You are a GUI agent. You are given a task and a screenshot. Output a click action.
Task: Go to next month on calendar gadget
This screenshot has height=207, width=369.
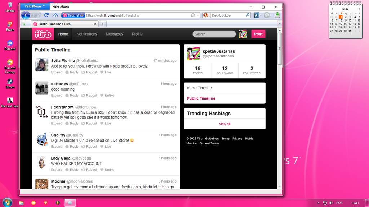tap(359, 9)
